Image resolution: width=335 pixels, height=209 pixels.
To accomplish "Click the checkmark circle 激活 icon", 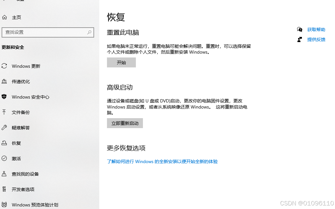I will [4, 158].
